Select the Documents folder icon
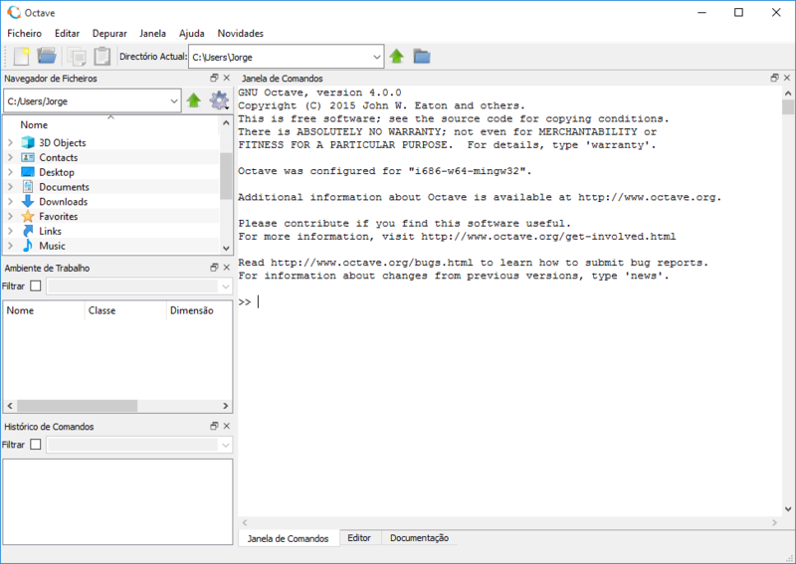 tap(28, 187)
